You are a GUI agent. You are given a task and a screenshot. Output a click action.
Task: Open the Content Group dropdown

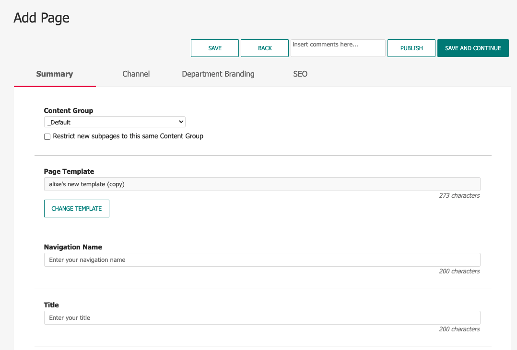(x=115, y=122)
